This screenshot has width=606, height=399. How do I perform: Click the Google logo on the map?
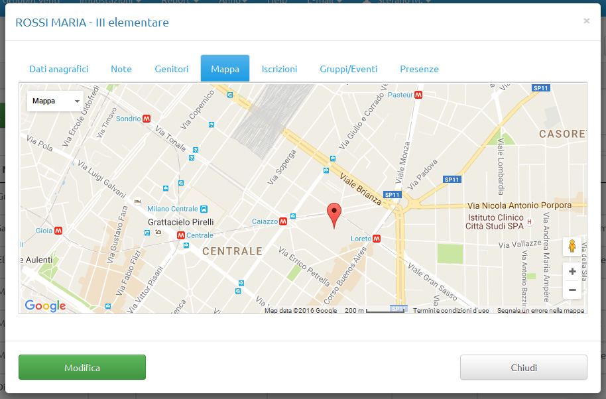tap(45, 306)
